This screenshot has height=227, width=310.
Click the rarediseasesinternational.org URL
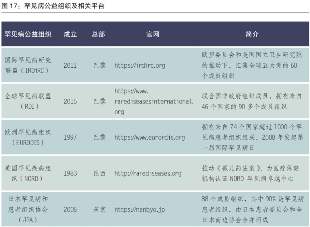click(153, 101)
